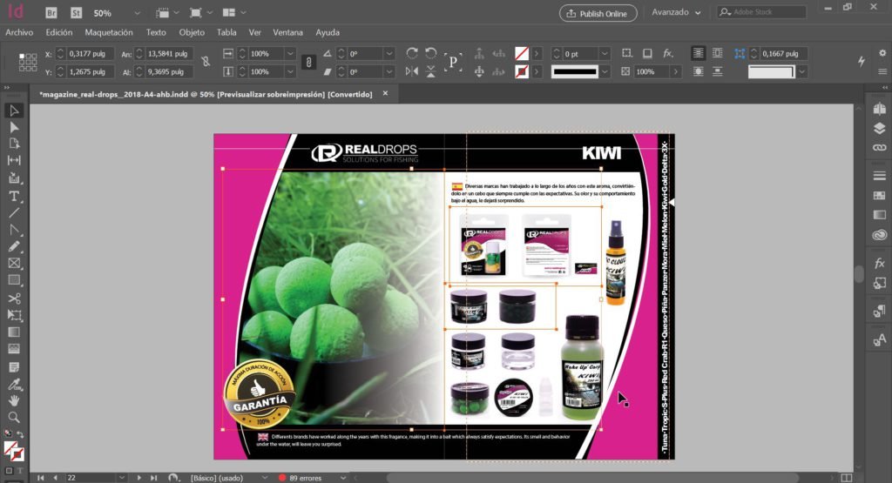Select the Selection tool arrow
Viewport: 892px width, 483px height.
pos(14,111)
